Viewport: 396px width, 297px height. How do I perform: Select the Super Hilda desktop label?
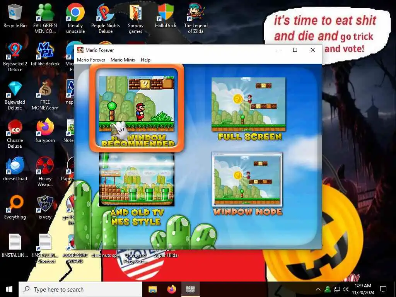point(166,255)
